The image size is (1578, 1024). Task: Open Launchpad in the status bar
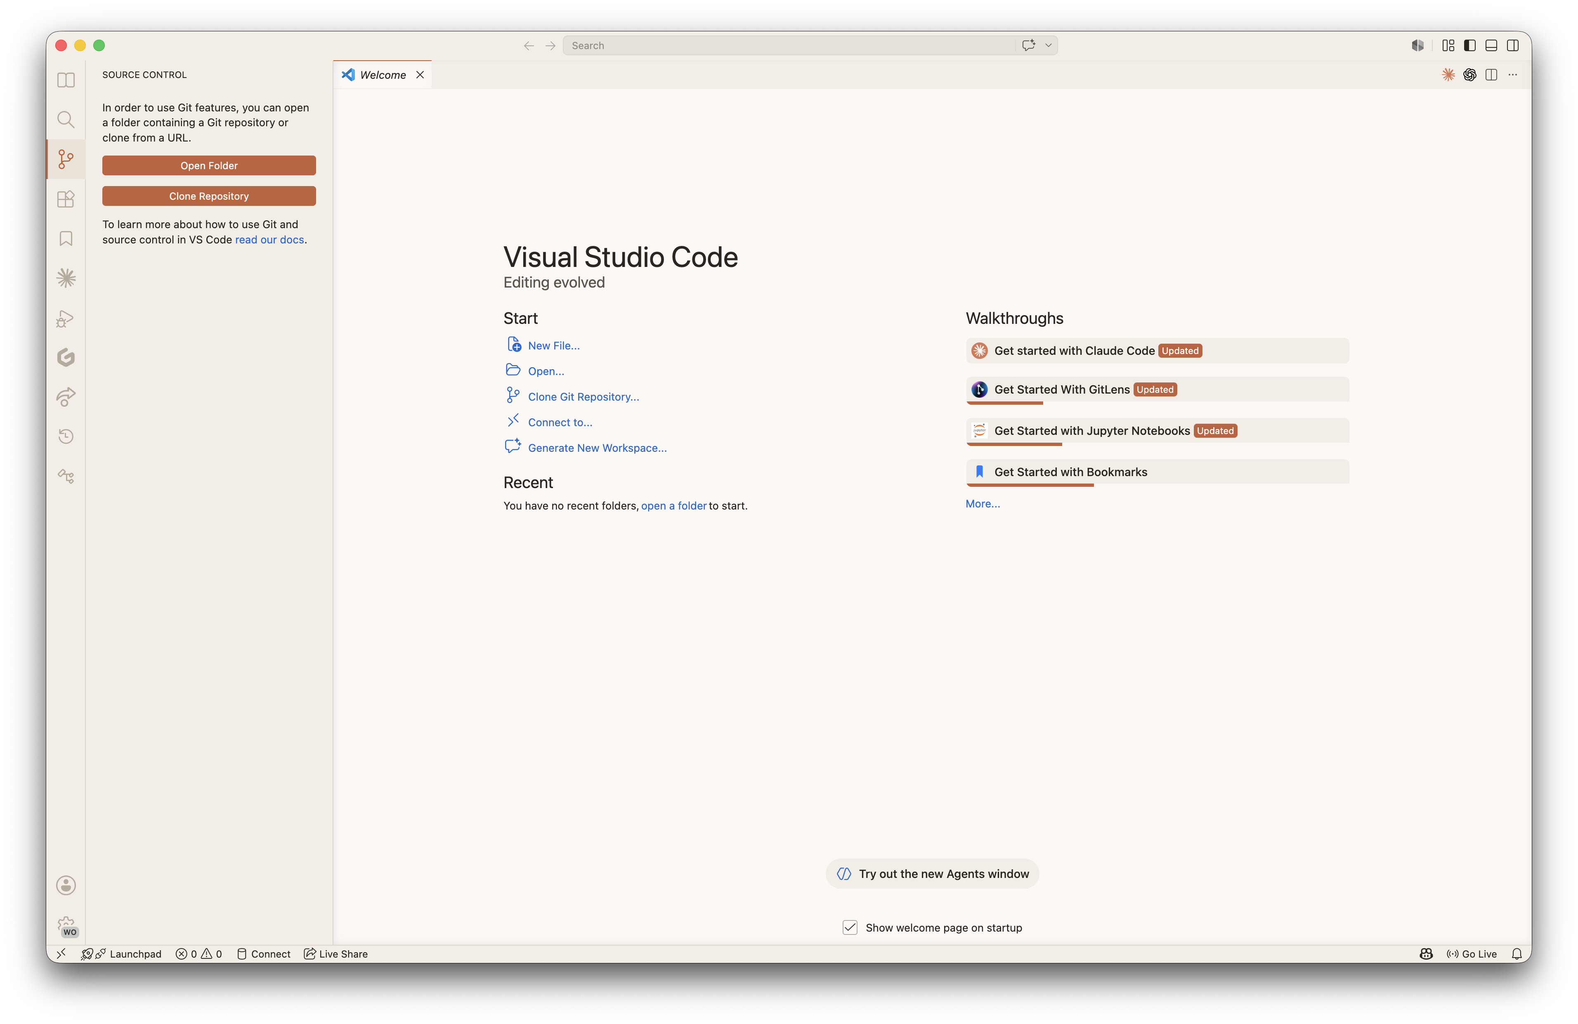coord(121,954)
